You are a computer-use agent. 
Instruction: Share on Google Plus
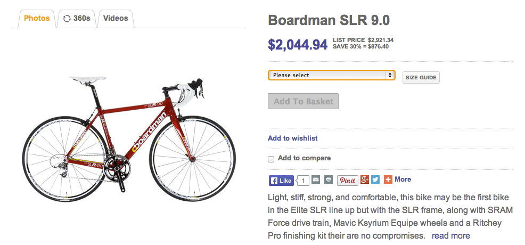tap(365, 180)
